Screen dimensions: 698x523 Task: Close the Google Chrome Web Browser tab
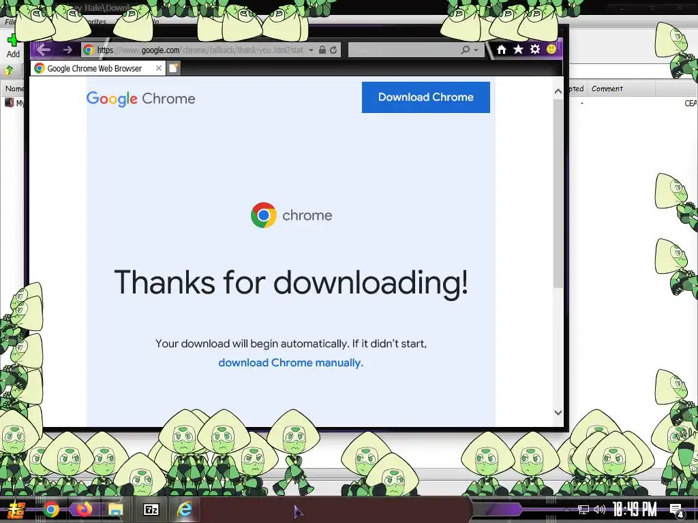click(158, 68)
